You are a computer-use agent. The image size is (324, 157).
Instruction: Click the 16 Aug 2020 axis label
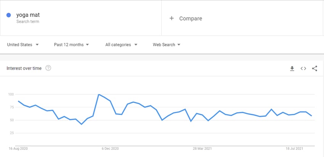pyautogui.click(x=18, y=149)
